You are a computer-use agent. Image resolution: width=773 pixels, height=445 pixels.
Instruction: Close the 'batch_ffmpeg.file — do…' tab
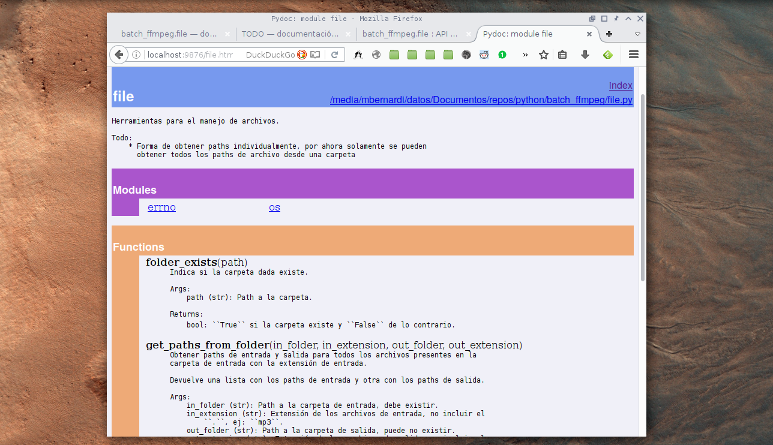[227, 34]
